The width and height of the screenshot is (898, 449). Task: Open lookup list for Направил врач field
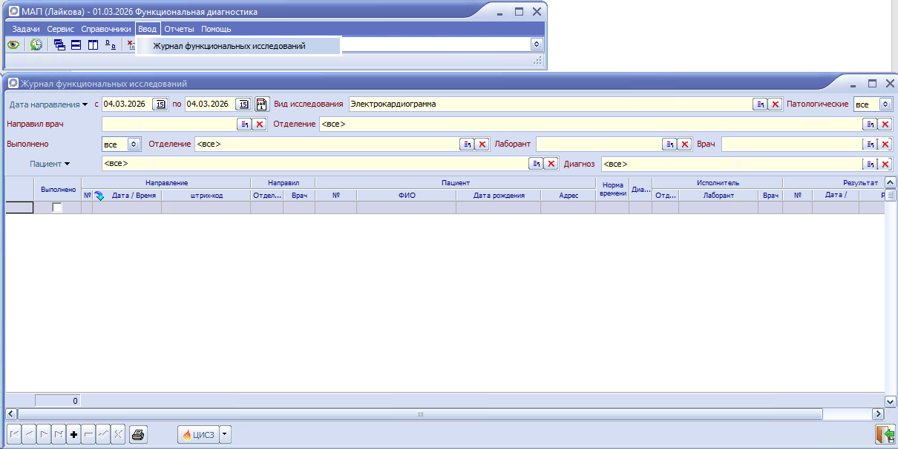click(243, 124)
